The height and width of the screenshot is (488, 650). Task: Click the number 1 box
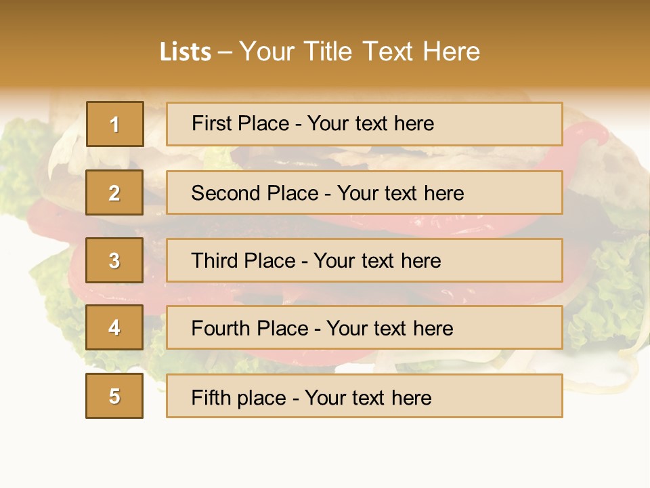point(115,124)
